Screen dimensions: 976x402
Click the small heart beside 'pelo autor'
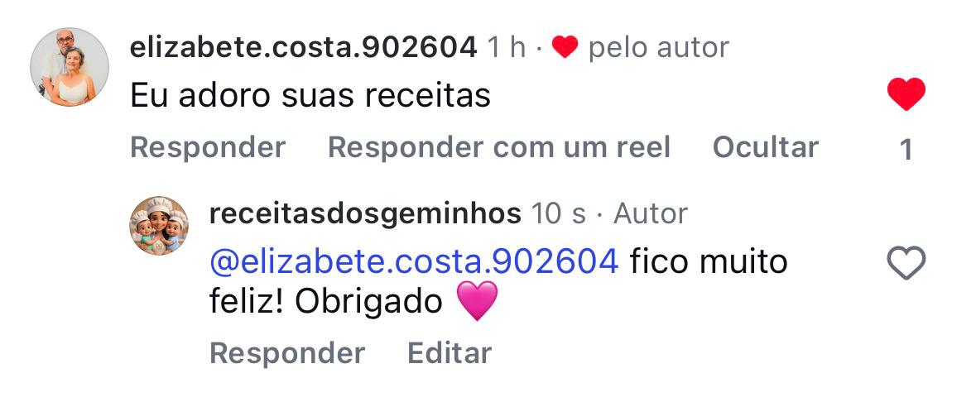click(565, 47)
